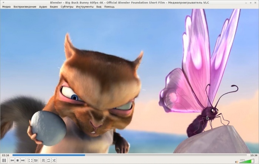Image resolution: width=259 pixels, height=164 pixels.
Task: Open the Воспроизведение menu
Action: tap(25, 7)
